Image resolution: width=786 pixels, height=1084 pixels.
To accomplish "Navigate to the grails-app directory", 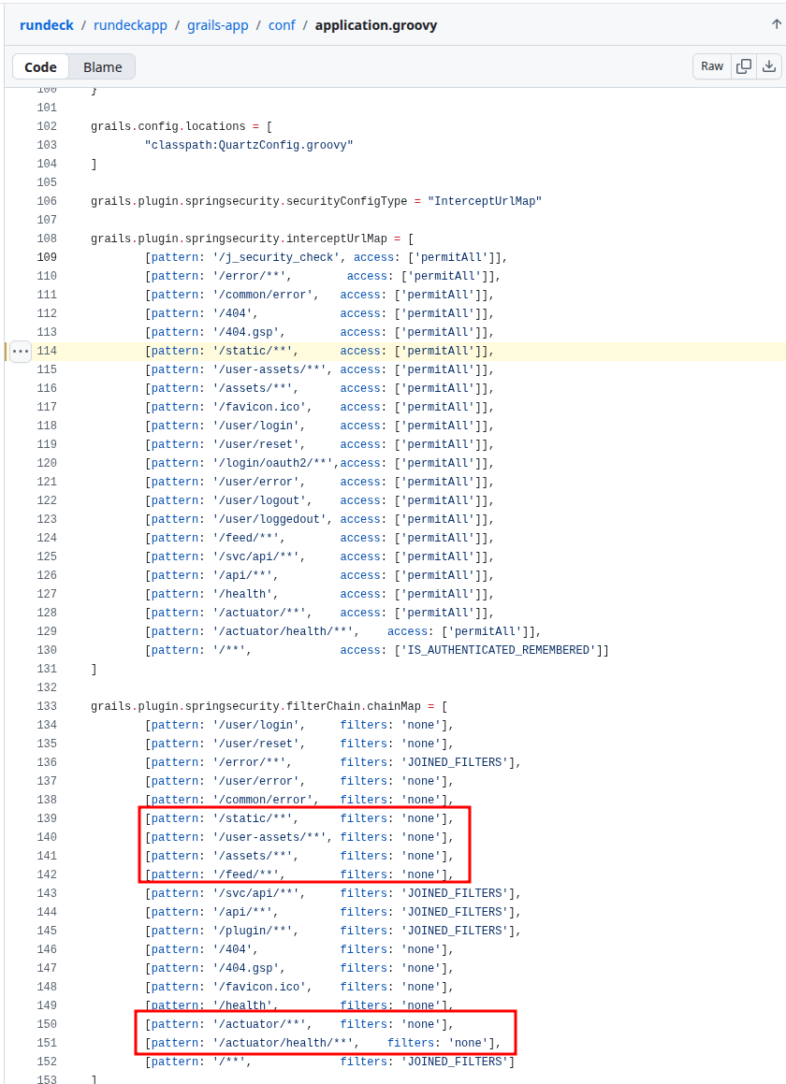I will 217,25.
